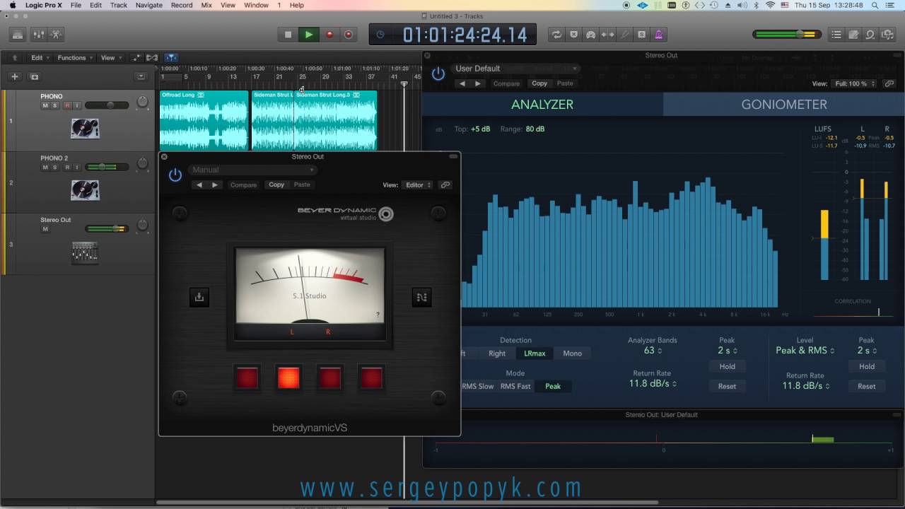Go to the next preset in beyerdynamic plugin
The width and height of the screenshot is (905, 509).
215,185
